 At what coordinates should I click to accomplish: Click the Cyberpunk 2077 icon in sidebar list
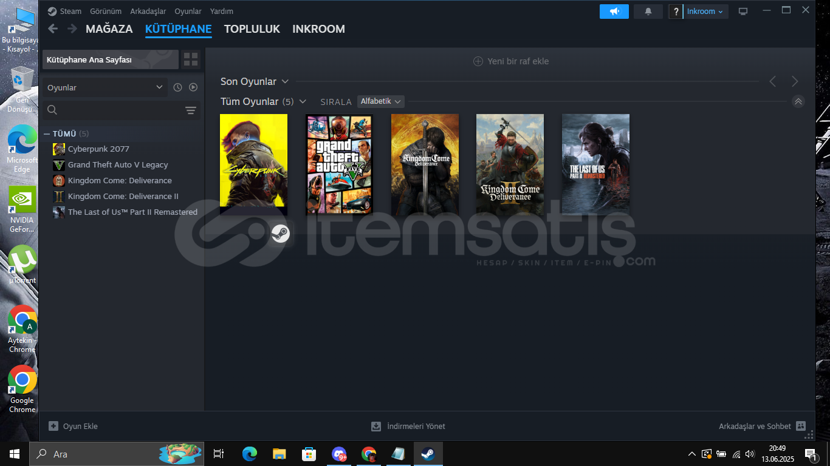[x=59, y=149]
